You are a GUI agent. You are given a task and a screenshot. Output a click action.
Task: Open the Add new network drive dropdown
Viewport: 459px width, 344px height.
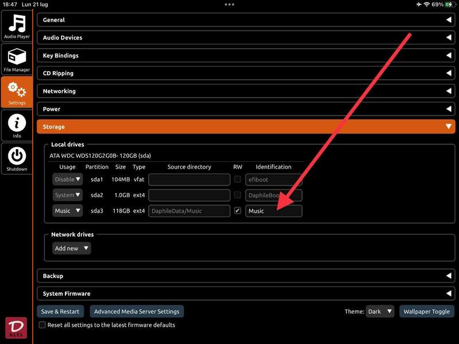71,248
